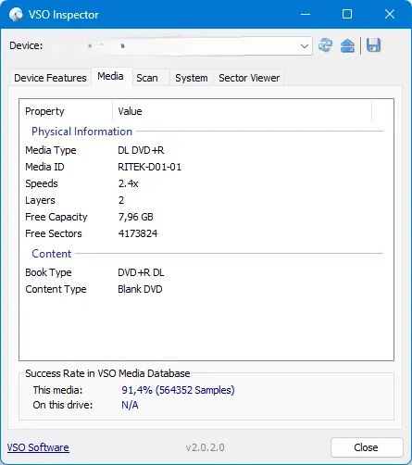The width and height of the screenshot is (412, 465).
Task: Select the Sector Viewer tab
Action: pyautogui.click(x=249, y=78)
